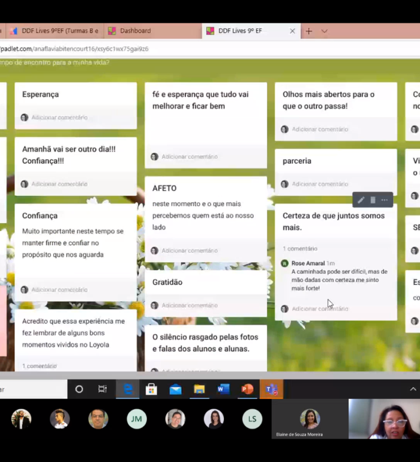Open a new browser tab
Image resolution: width=420 pixels, height=462 pixels.
pos(309,31)
